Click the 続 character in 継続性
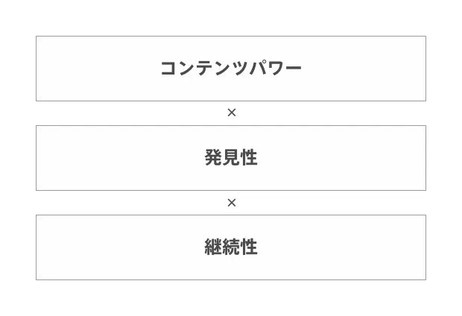 pos(231,247)
